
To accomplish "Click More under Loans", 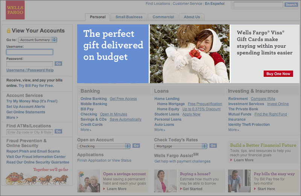I will point(160,130).
